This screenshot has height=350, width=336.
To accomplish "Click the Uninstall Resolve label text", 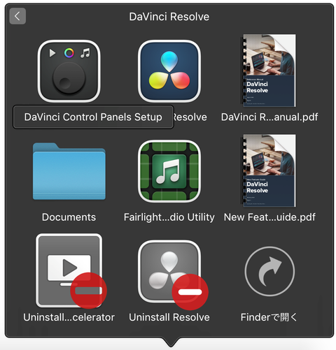I will click(x=169, y=317).
